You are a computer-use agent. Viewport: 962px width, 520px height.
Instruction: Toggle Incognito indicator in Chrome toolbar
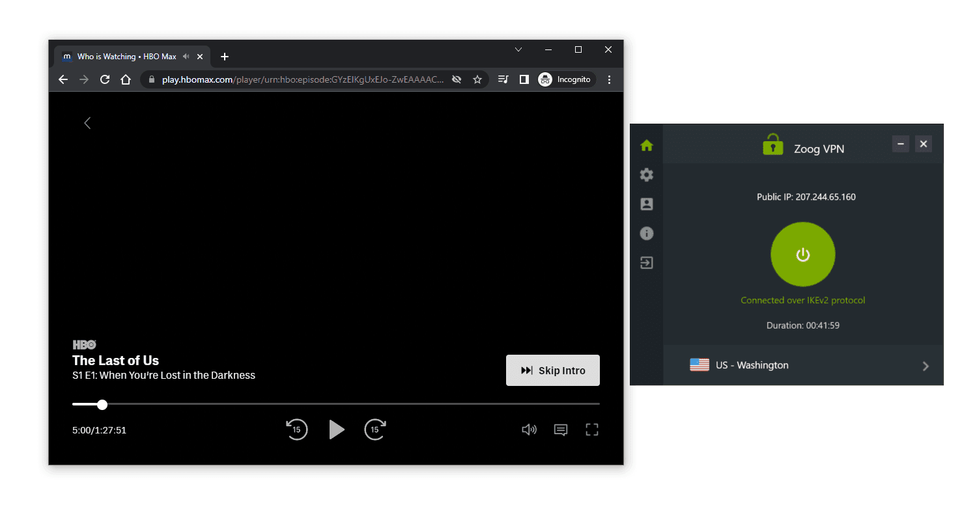pos(565,79)
